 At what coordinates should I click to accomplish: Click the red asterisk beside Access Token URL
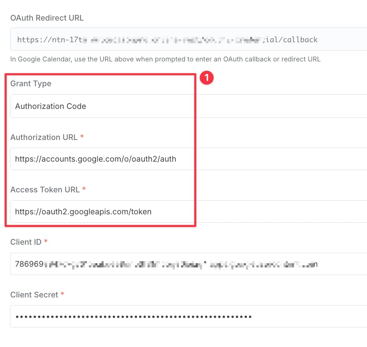pos(84,189)
